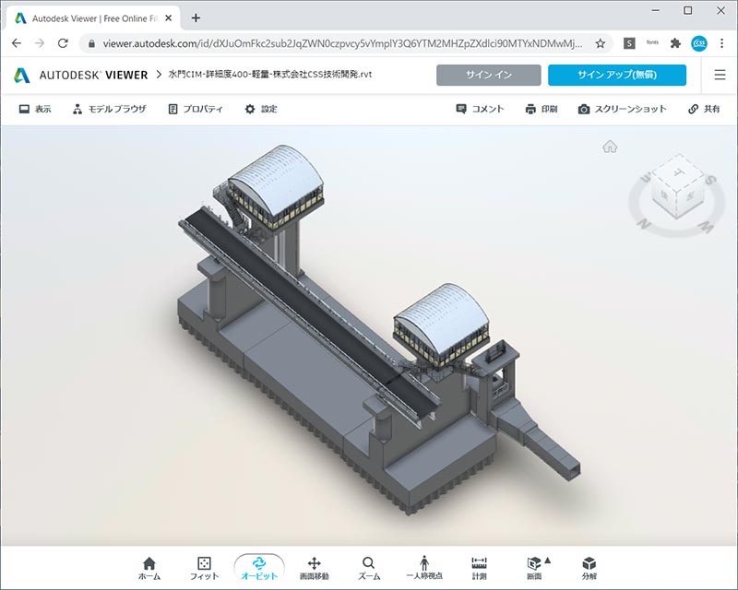Click the viewer.autodesk.com address bar
738x590 pixels.
tap(342, 43)
